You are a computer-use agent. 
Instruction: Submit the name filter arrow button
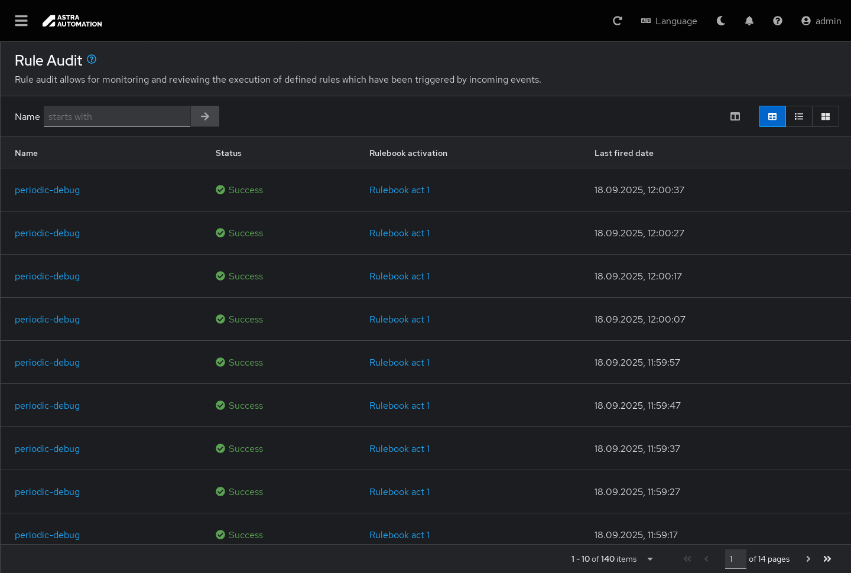coord(205,116)
